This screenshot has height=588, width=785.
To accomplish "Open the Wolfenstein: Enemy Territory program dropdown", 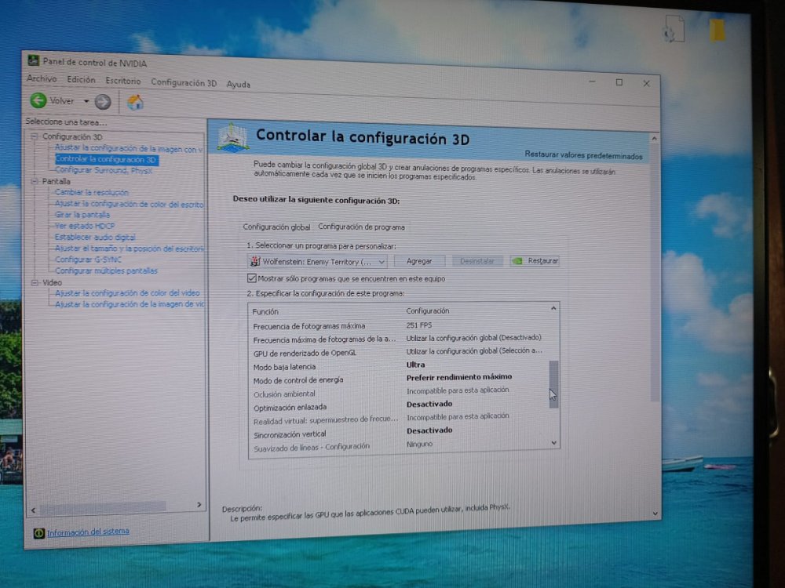I will click(x=317, y=261).
